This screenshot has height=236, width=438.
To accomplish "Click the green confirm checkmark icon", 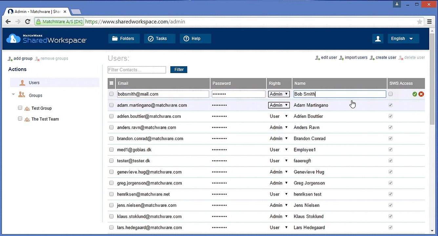I will (x=415, y=94).
